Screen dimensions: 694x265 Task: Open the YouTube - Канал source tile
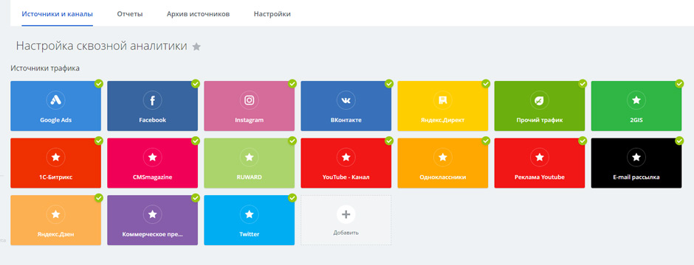point(346,163)
